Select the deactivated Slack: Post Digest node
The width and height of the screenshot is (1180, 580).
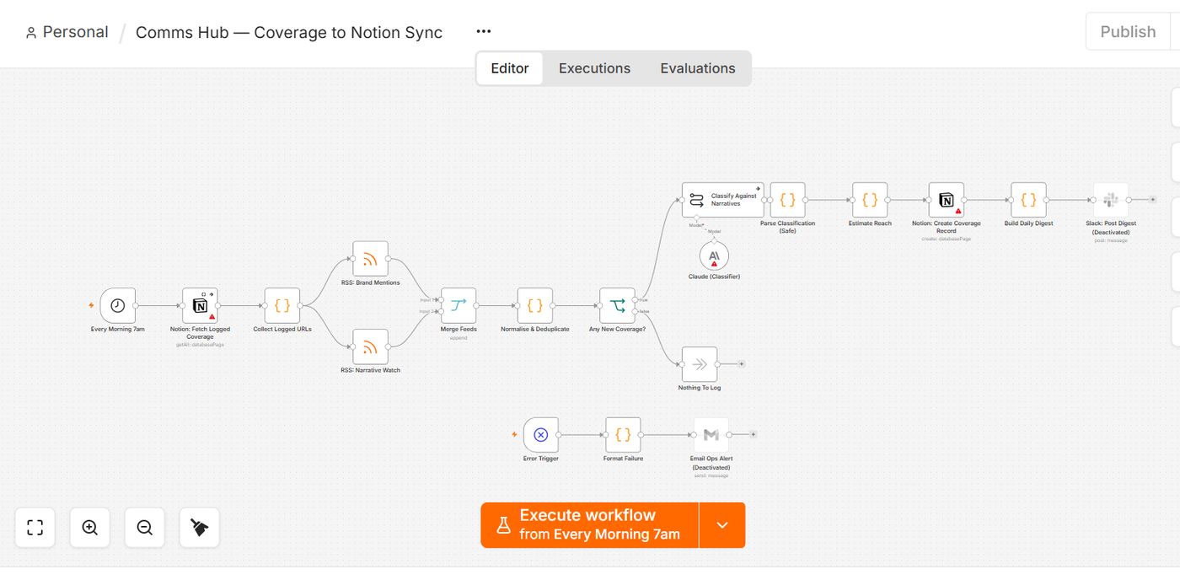[x=1111, y=200]
